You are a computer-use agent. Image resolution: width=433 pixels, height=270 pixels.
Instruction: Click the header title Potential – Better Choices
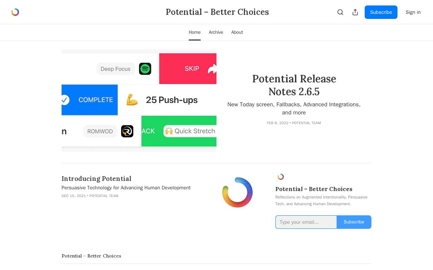[217, 12]
